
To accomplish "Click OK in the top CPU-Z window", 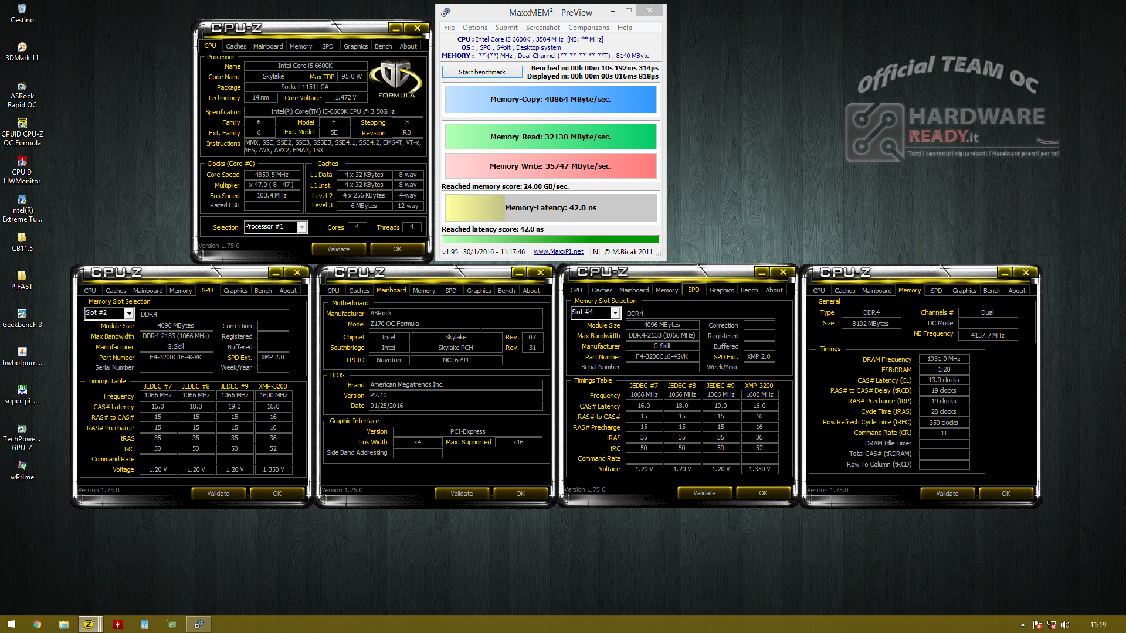I will click(397, 249).
